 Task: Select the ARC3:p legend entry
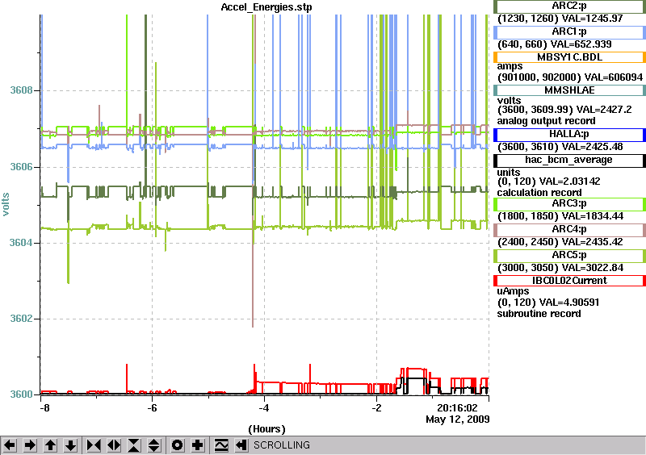tap(569, 204)
